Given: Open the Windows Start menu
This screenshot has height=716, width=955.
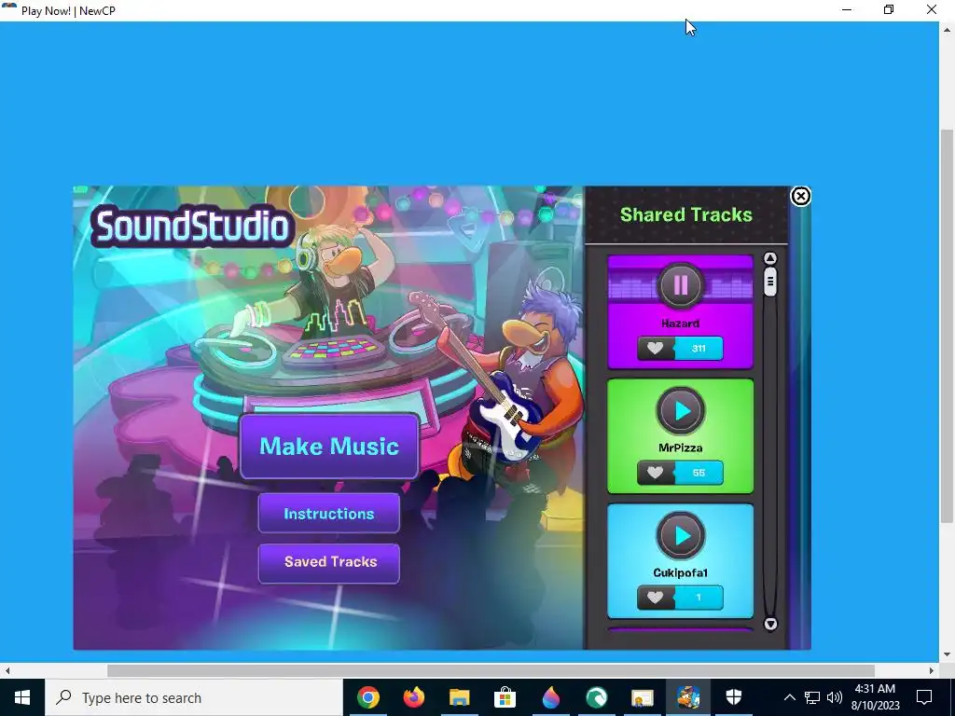Looking at the screenshot, I should click(x=22, y=697).
